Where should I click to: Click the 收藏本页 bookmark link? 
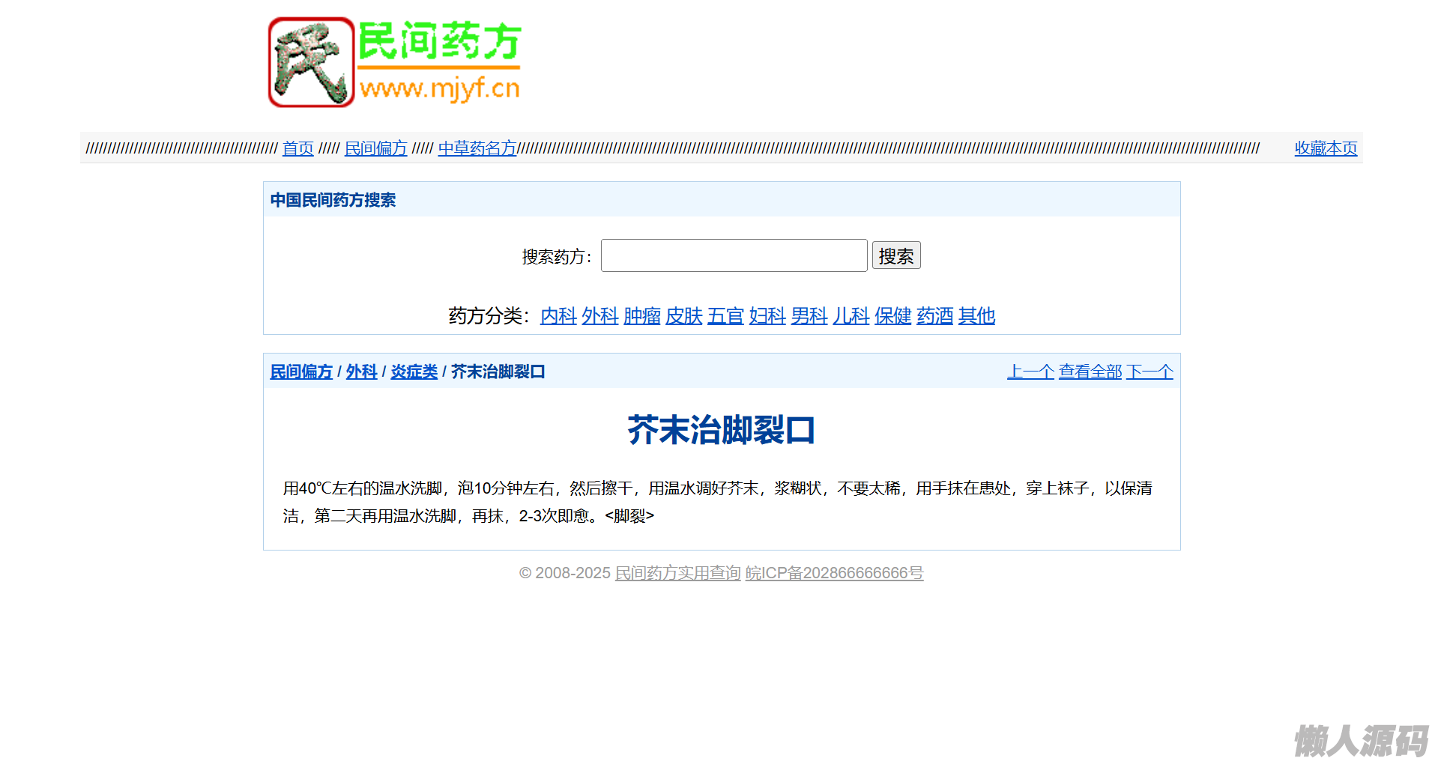1325,148
